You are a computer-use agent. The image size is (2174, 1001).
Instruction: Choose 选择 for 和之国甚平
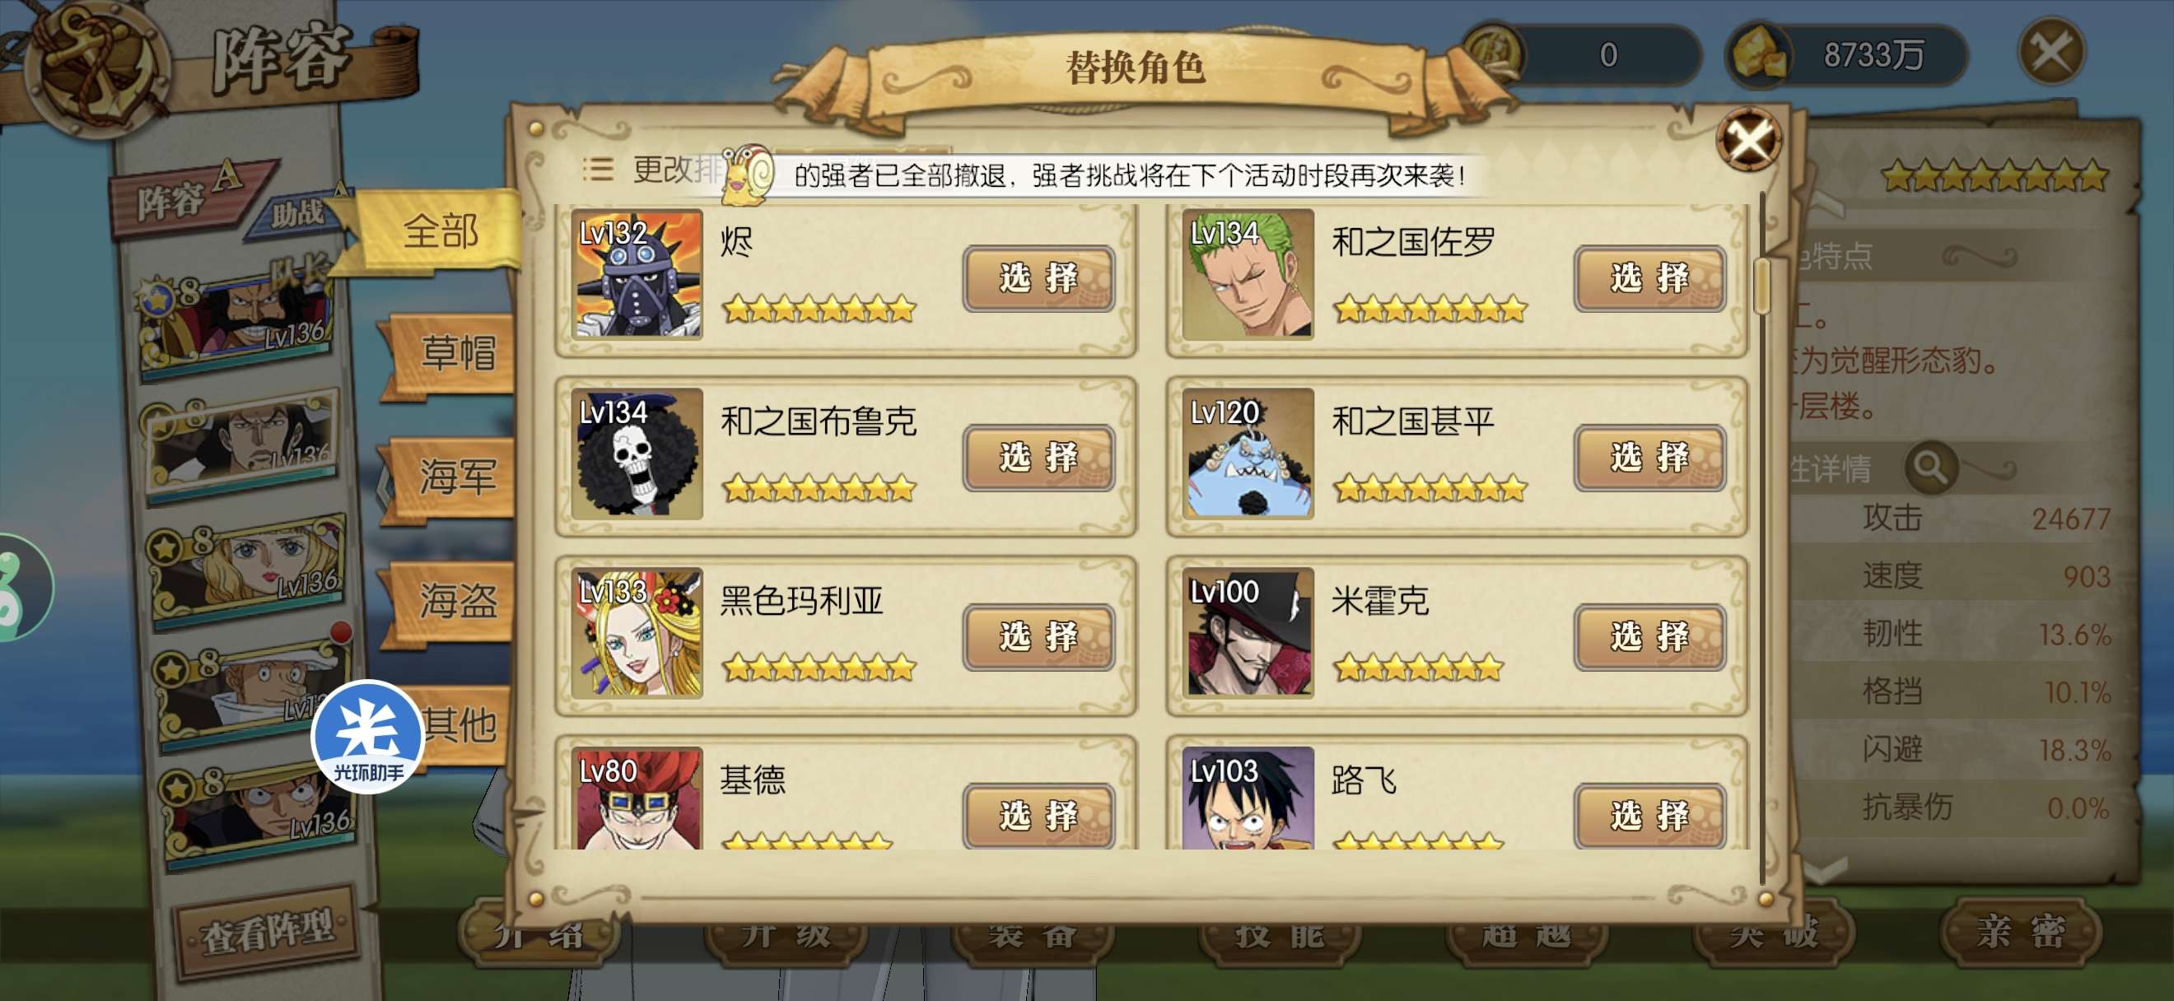tap(1649, 457)
